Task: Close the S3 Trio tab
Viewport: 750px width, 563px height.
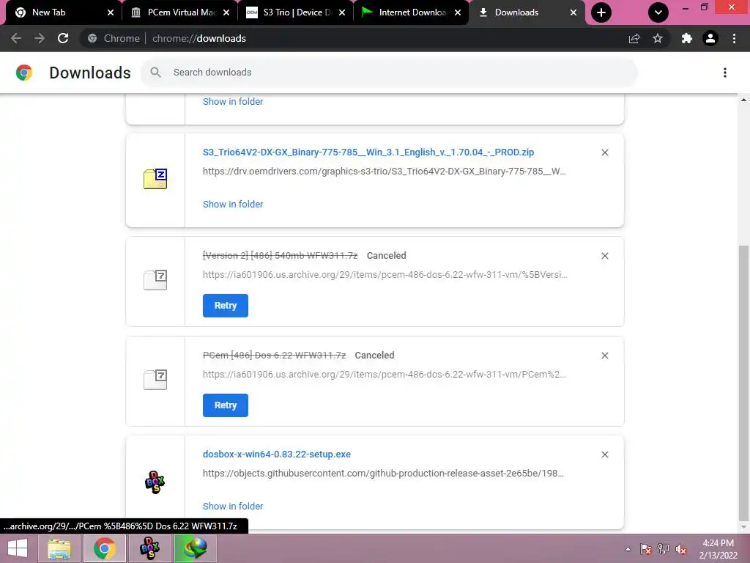Action: [342, 12]
